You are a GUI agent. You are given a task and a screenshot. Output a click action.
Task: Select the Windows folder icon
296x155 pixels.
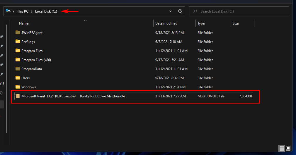[18, 87]
